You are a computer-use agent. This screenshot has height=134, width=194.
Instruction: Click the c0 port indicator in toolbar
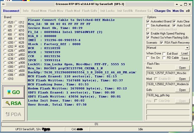tap(188, 11)
